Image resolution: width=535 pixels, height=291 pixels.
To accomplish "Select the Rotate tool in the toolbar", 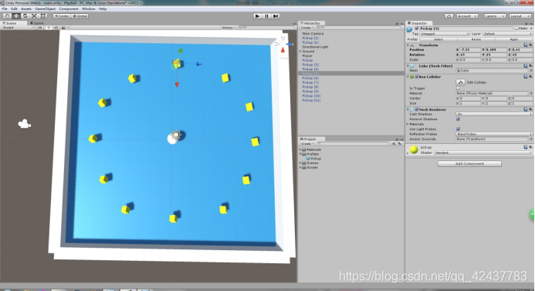I will click(25, 16).
